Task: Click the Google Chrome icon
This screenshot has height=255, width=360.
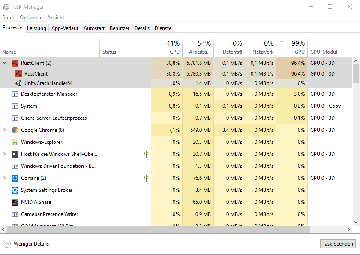Action: 15,130
